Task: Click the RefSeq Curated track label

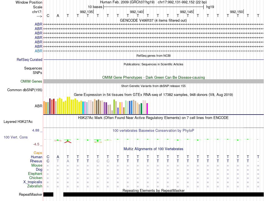Action: coord(29,60)
